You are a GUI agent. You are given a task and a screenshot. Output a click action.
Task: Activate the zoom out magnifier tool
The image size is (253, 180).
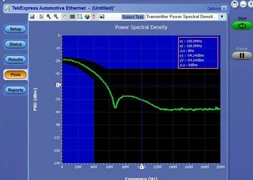[x=56, y=17]
